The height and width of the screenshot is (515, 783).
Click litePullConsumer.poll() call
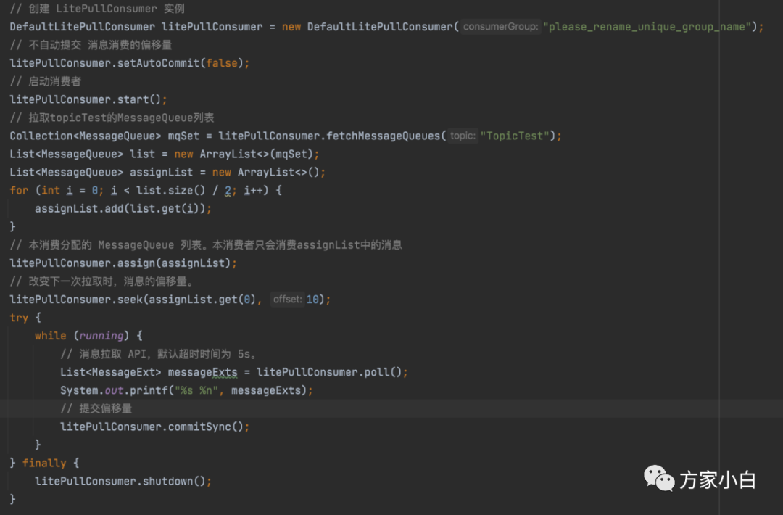click(x=330, y=372)
